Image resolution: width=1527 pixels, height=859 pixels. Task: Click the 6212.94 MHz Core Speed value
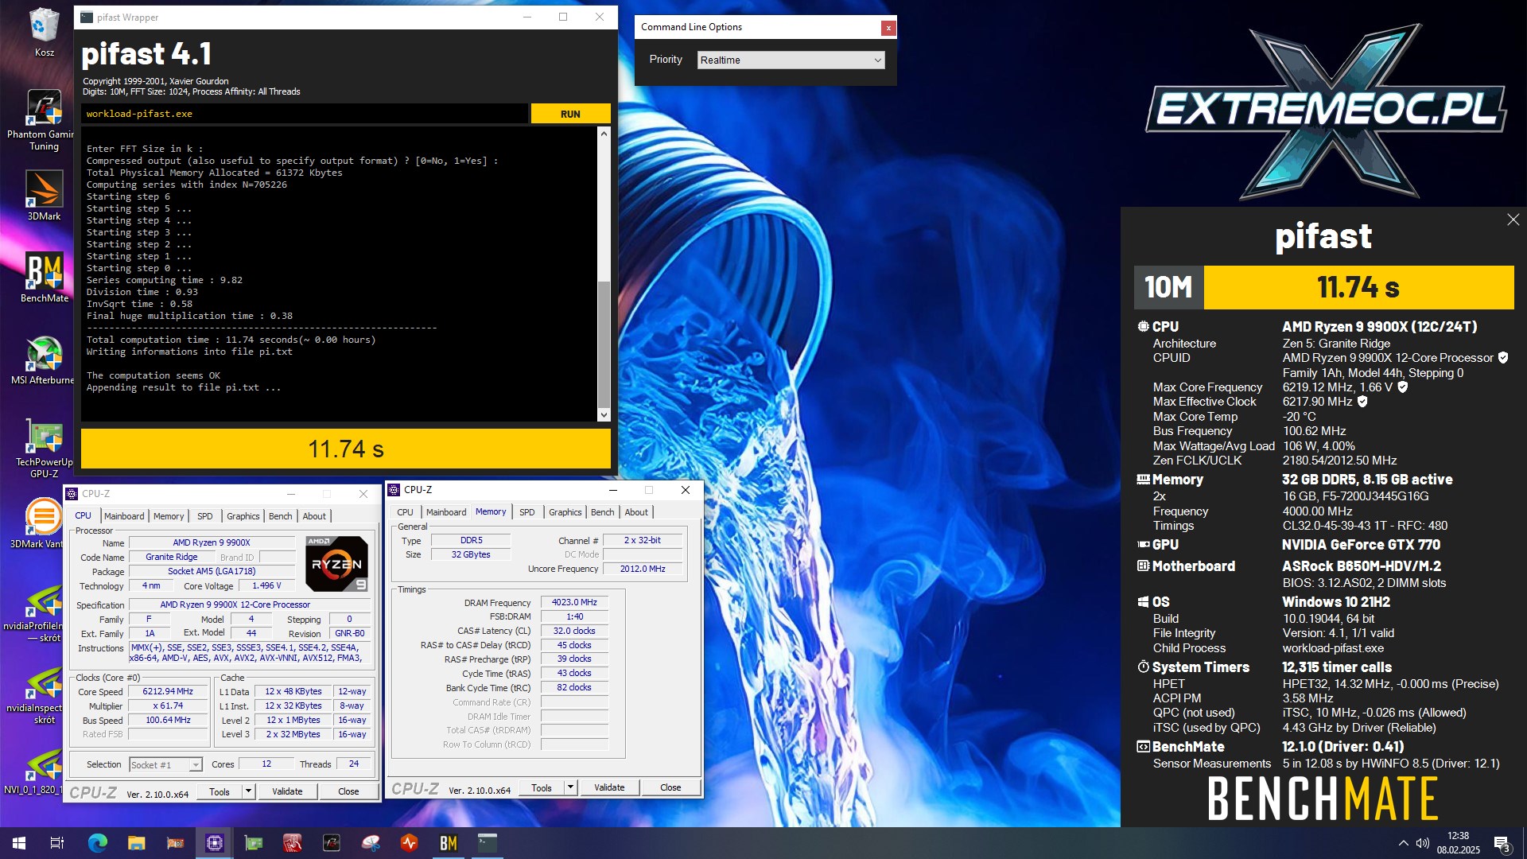coord(168,692)
